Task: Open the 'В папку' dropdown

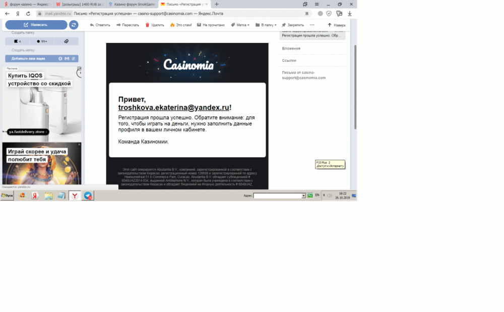Action: coord(266,25)
